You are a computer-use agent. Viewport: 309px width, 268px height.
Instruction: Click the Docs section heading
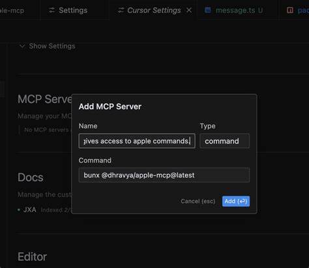(x=31, y=177)
